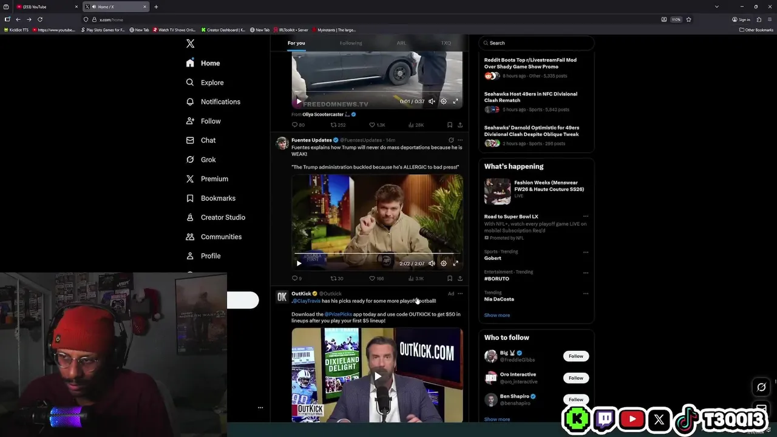The image size is (777, 437).
Task: Open Communities in the sidebar
Action: 214,237
